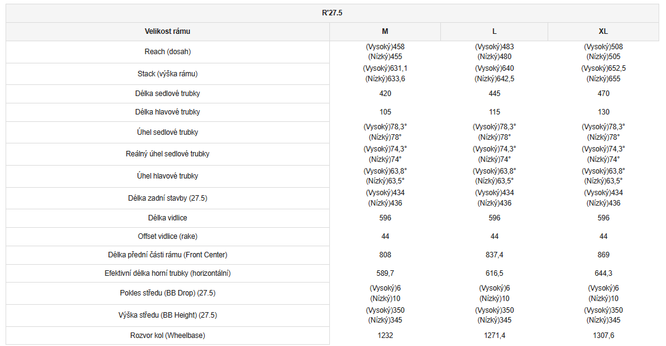Viewport: 666px width, 346px height.
Task: Click the 470 seat tube length value
Action: (603, 94)
